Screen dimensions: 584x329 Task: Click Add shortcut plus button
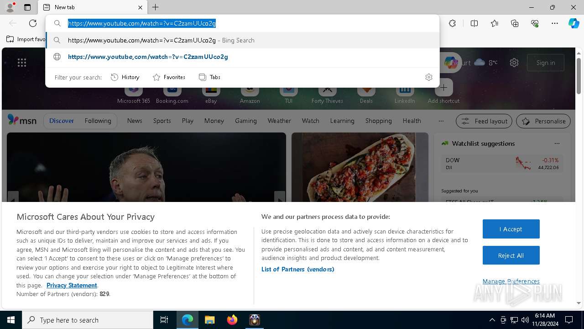click(443, 88)
